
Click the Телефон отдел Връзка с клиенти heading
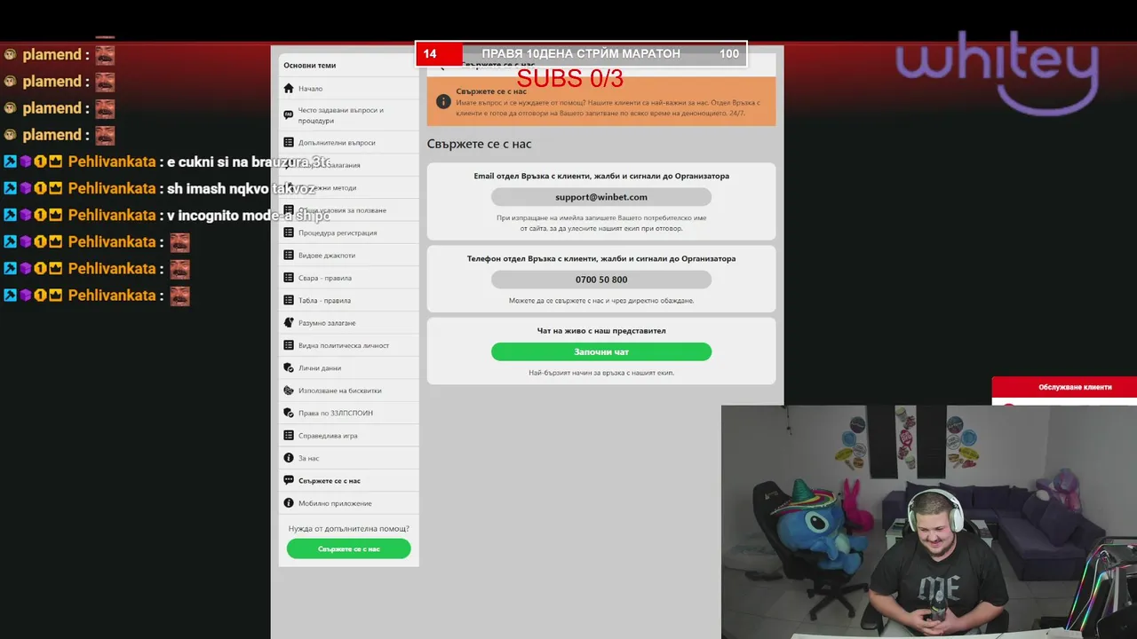tap(601, 259)
